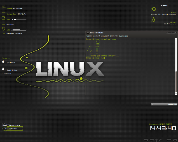The image size is (178, 142).
Task: Open the Pomocník menu in the terminal
Action: 124,36
